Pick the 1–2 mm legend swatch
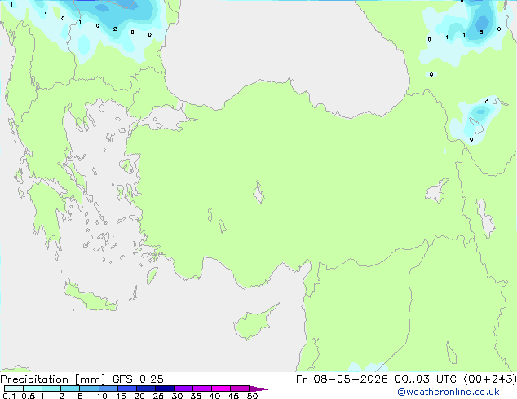The width and height of the screenshot is (517, 399). point(51,388)
